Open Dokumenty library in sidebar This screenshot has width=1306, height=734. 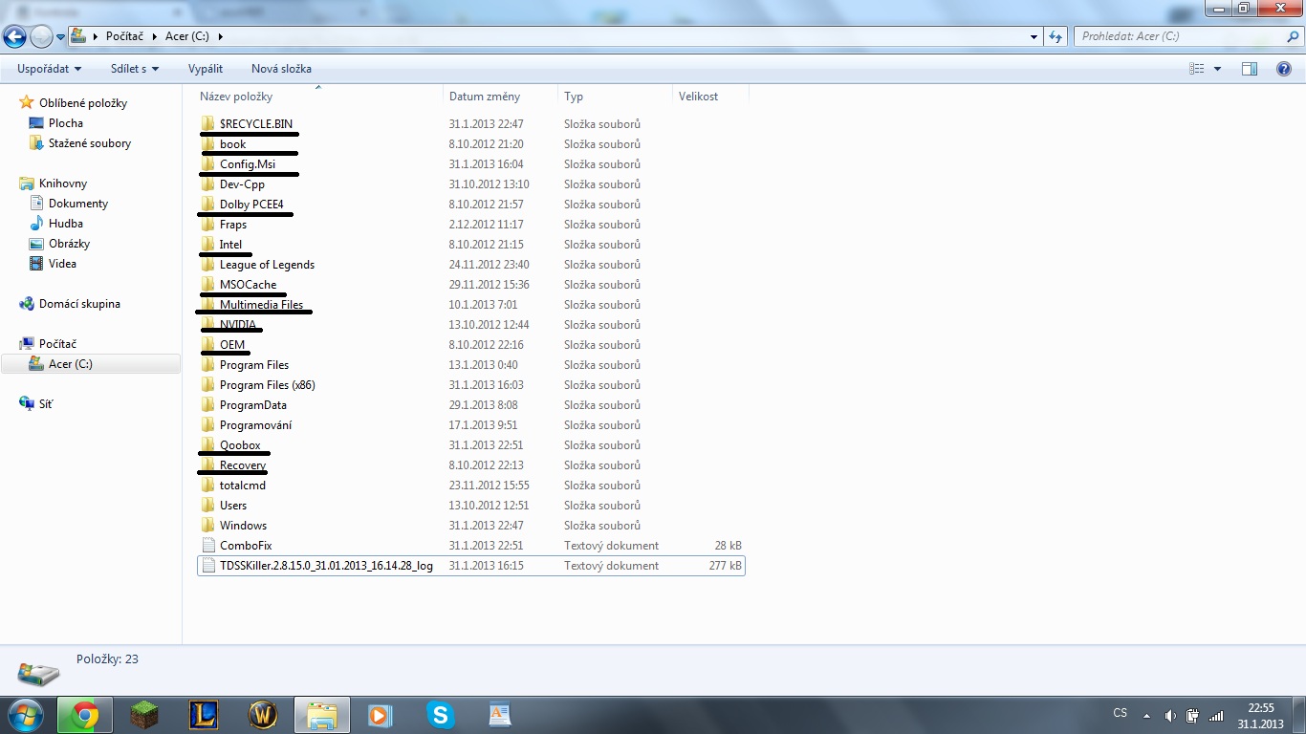click(x=78, y=204)
